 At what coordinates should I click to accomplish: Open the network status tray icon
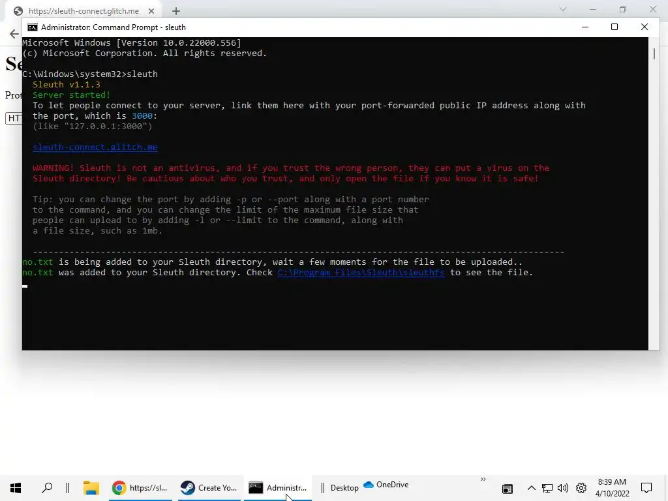(547, 488)
